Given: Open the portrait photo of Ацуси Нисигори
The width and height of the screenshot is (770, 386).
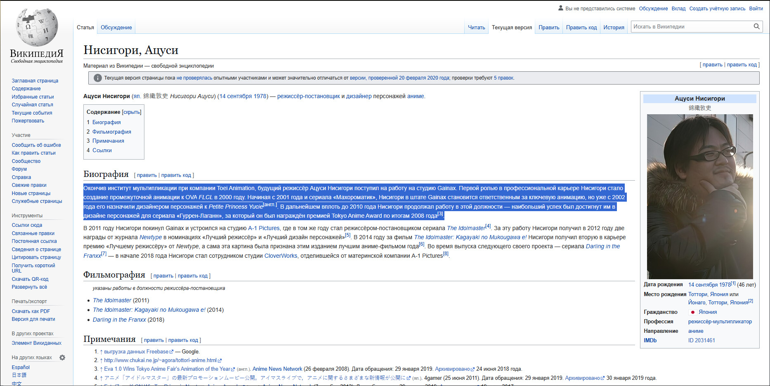Looking at the screenshot, I should (x=699, y=196).
